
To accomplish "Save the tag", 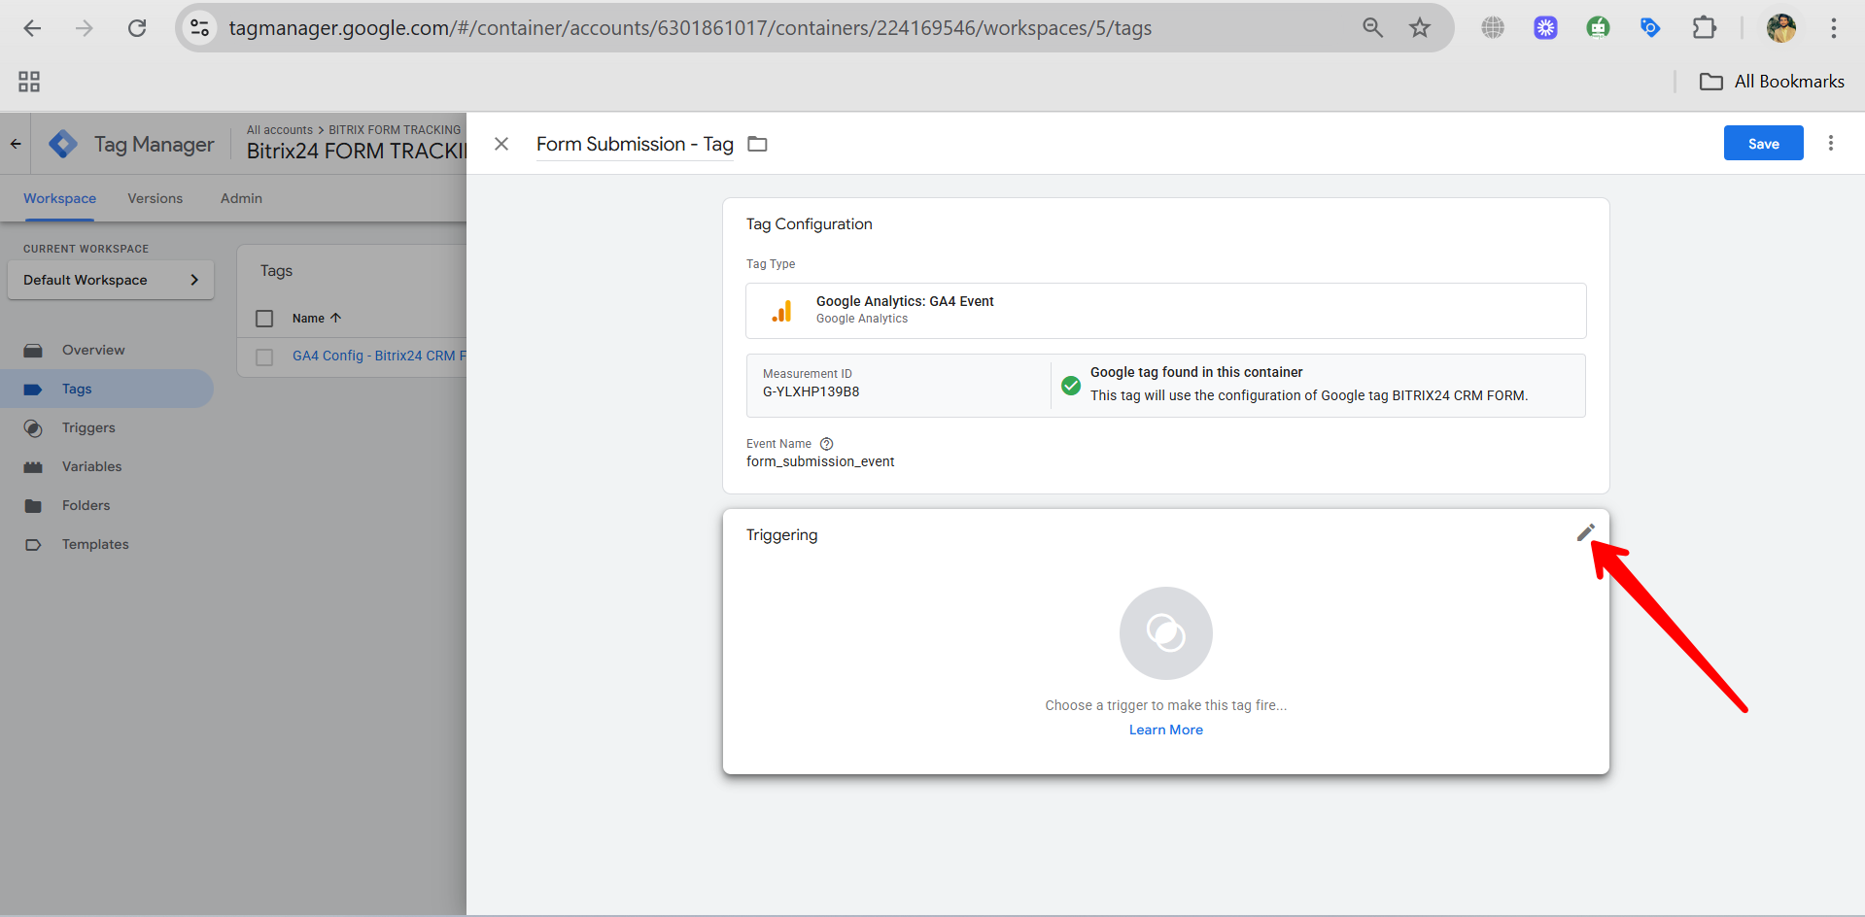I will click(1763, 143).
